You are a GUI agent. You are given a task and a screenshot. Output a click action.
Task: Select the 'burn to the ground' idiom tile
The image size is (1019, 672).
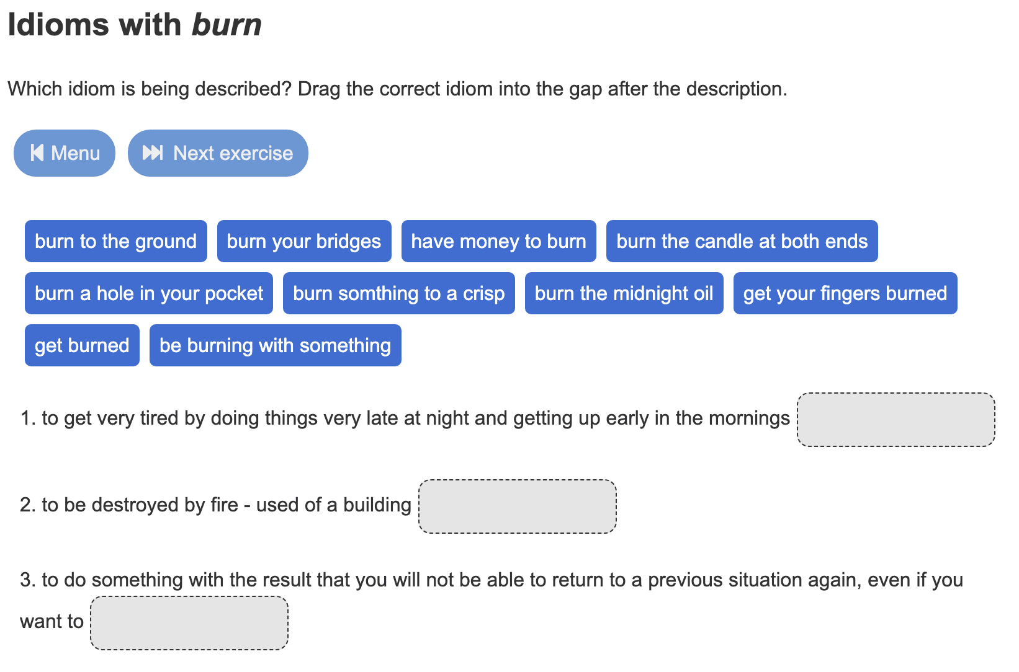point(115,241)
